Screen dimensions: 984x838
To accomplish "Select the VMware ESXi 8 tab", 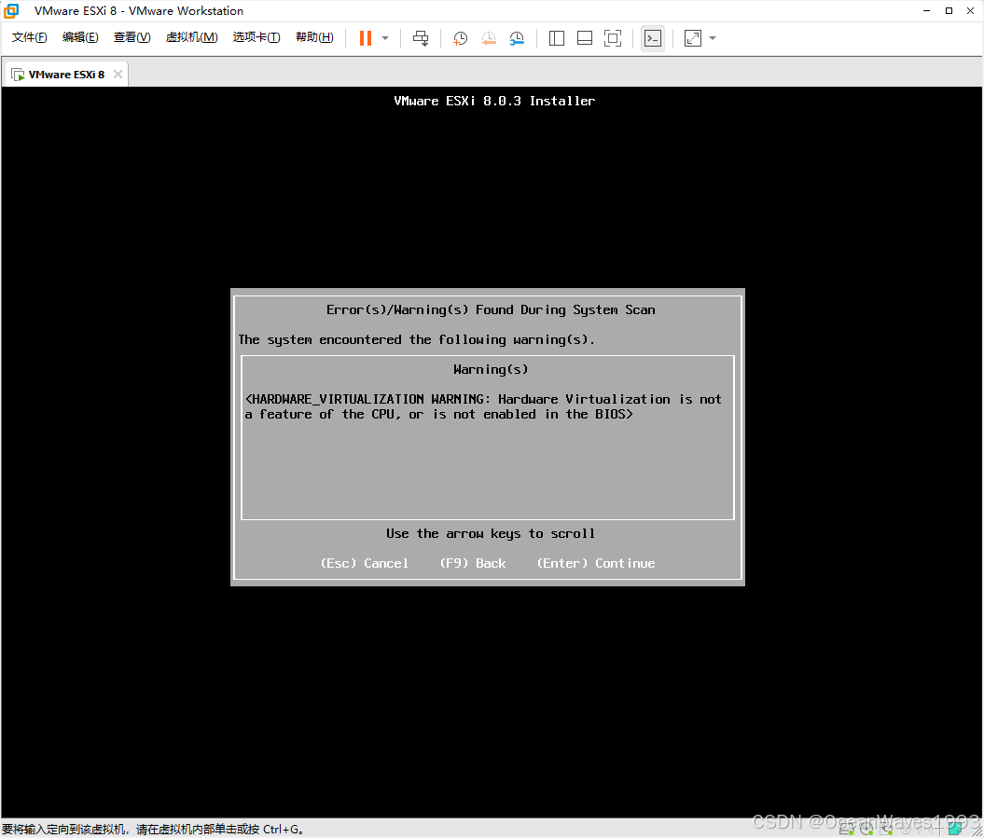I will pyautogui.click(x=66, y=74).
